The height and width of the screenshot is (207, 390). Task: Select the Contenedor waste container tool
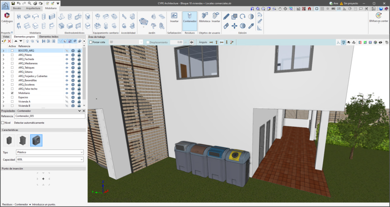click(190, 18)
